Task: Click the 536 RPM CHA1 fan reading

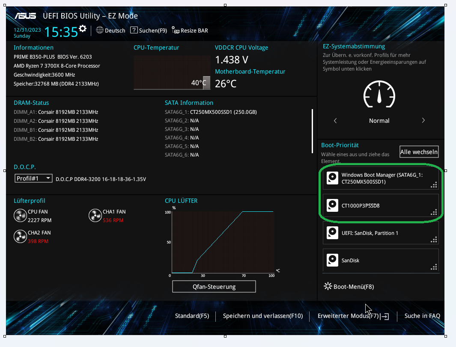Action: [113, 220]
